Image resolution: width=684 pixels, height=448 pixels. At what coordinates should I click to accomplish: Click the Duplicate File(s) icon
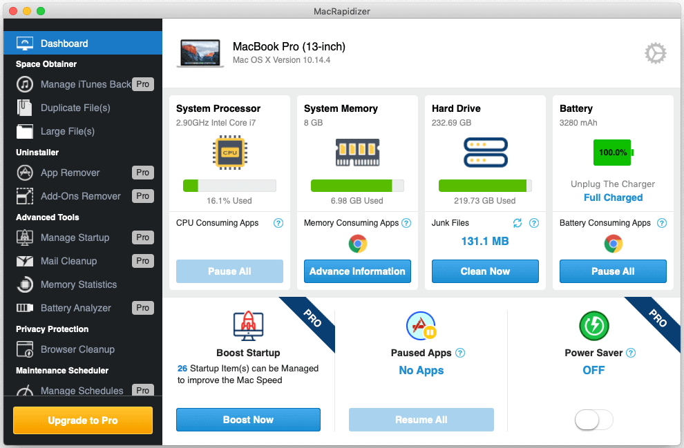24,108
